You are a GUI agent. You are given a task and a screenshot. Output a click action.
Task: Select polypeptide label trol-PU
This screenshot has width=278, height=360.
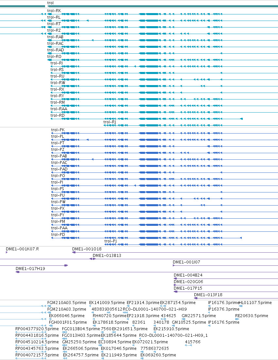(x=58, y=195)
